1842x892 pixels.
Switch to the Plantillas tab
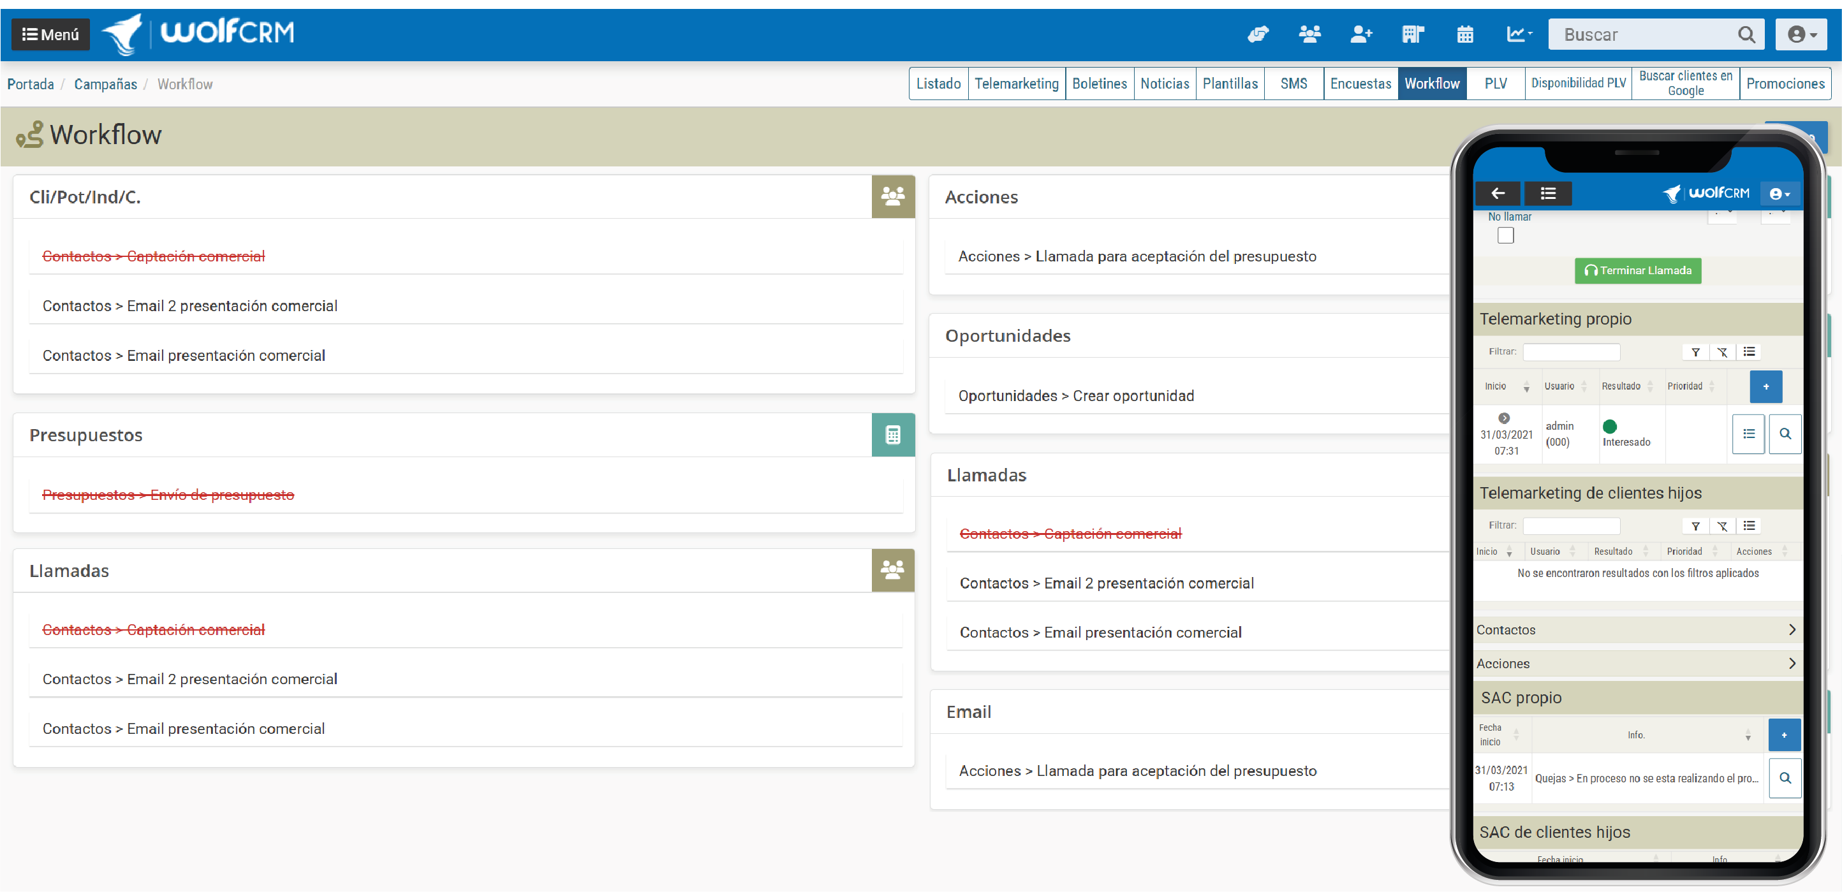[1230, 84]
